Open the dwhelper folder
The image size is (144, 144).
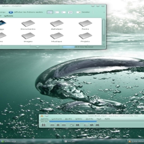pos(57,25)
